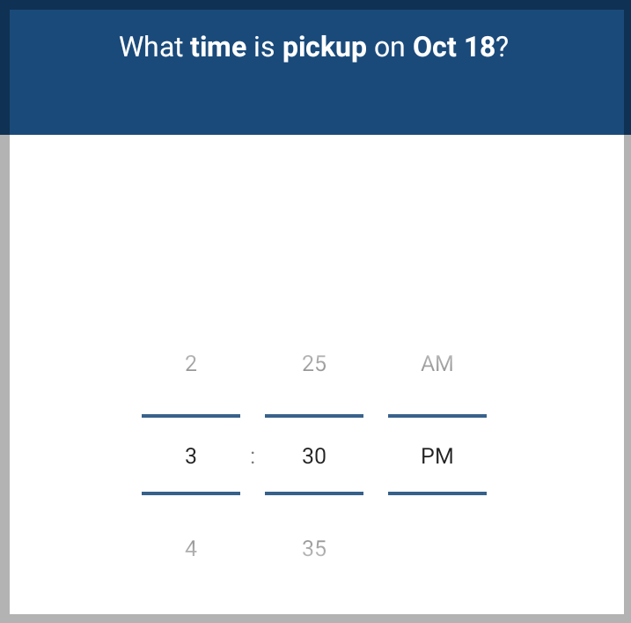Switch the period to AM

click(x=437, y=363)
